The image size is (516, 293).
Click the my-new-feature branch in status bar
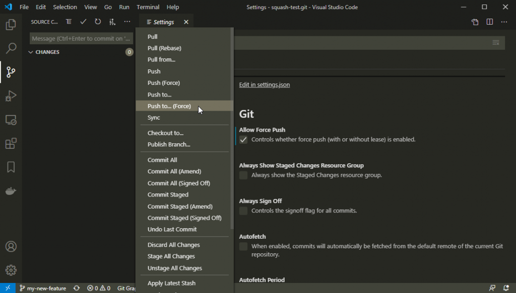(x=43, y=288)
